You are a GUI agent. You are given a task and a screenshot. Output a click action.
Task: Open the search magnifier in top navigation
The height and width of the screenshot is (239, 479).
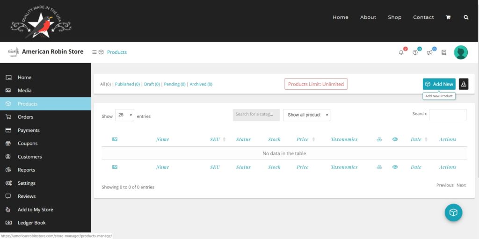pyautogui.click(x=466, y=17)
